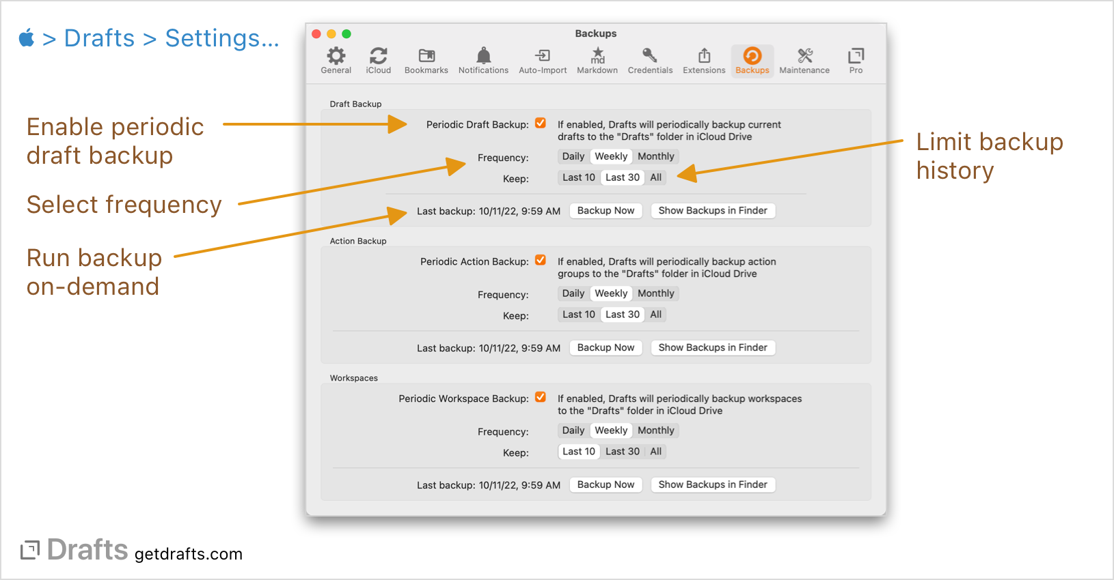This screenshot has width=1114, height=580.
Task: Keep Last 10 action backups
Action: click(579, 315)
